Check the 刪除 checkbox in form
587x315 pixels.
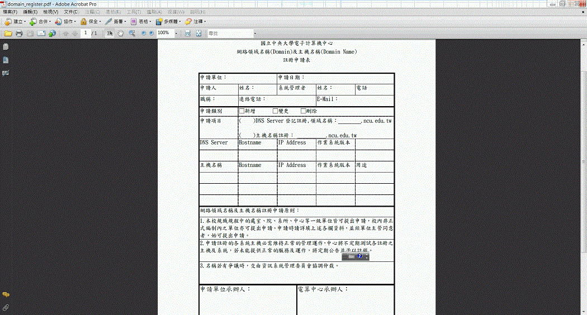[304, 111]
